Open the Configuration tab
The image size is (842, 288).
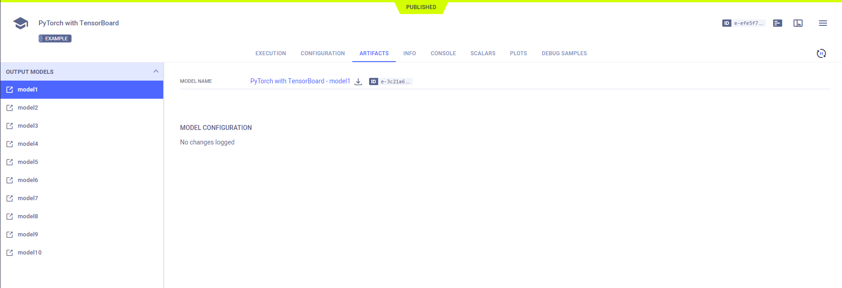coord(322,53)
